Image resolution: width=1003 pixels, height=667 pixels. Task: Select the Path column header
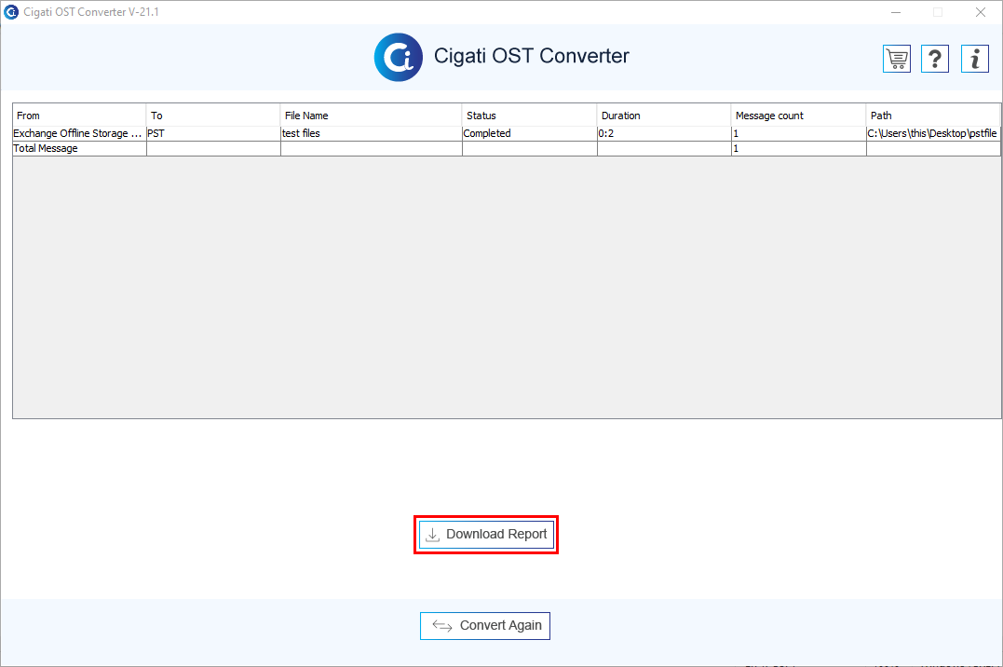[x=933, y=116]
